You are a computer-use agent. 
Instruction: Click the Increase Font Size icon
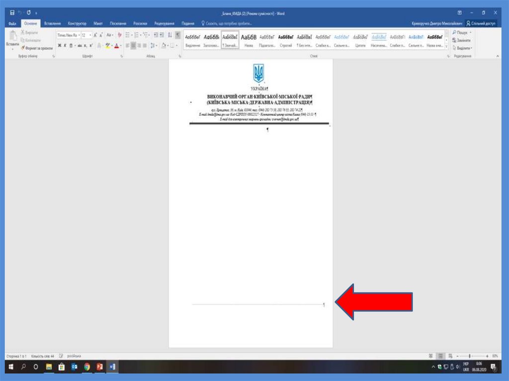click(x=95, y=35)
